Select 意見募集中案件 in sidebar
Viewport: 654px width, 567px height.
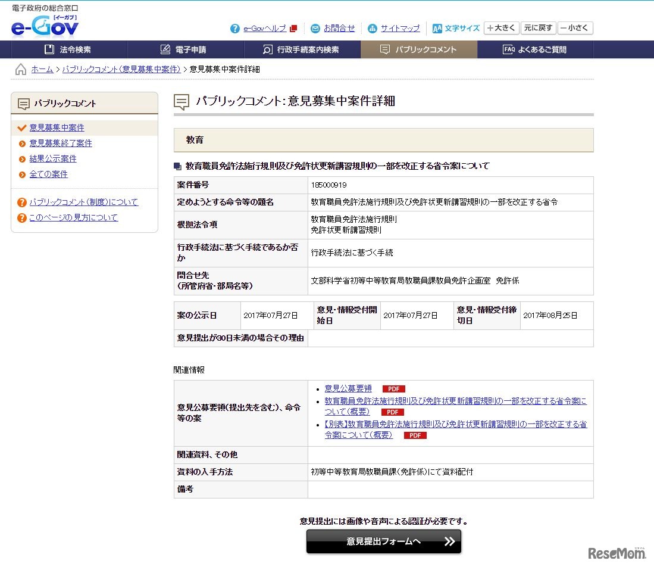tap(57, 128)
